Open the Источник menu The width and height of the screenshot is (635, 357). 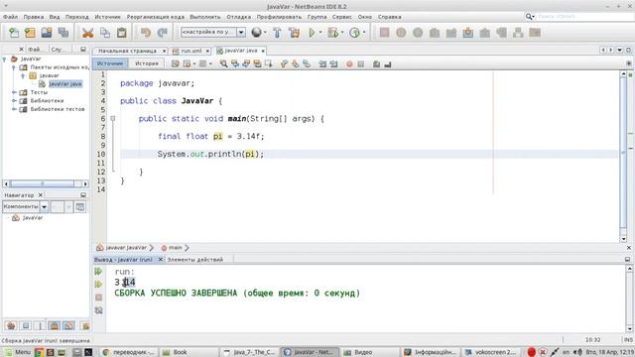pos(108,17)
